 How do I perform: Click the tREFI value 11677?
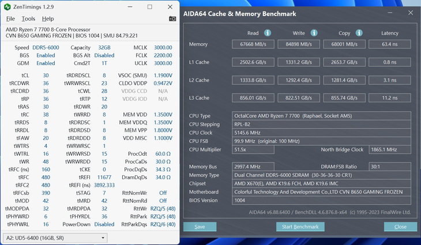104,177
